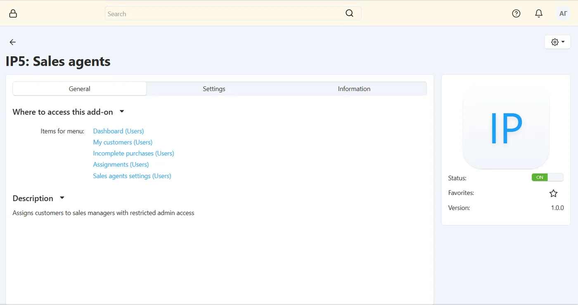The image size is (578, 305).
Task: Click into the Search input field
Action: coord(225,14)
